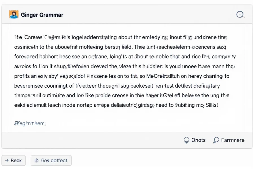The height and width of the screenshot is (169, 253).
Task: Open the Onots label
Action: pos(198,140)
